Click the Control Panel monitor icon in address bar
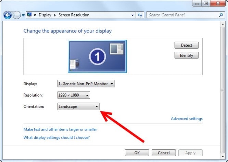Viewport: 228px width, 162px height. [29, 15]
